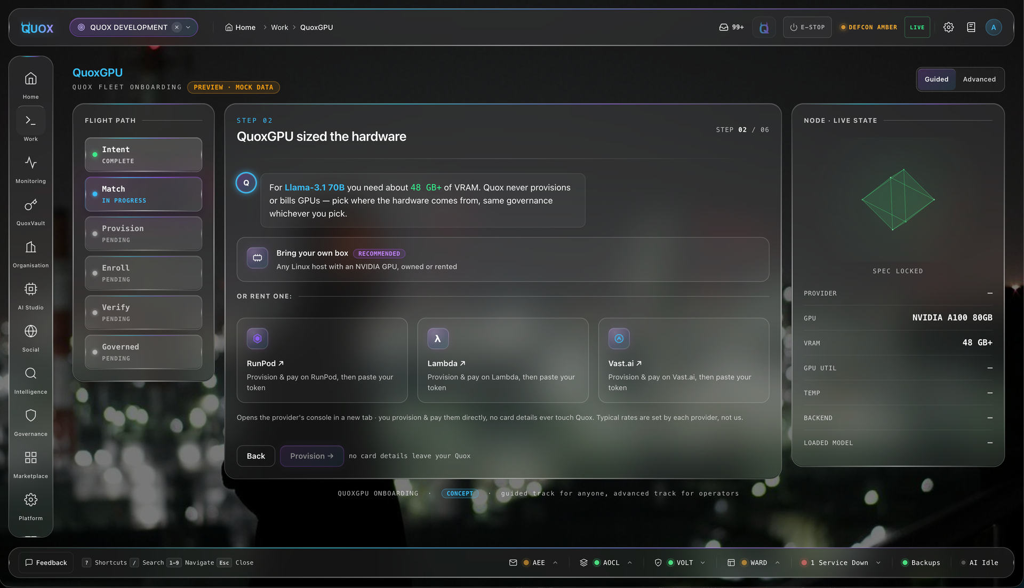Click the panel icon beside WARD
The image size is (1024, 588).
731,562
